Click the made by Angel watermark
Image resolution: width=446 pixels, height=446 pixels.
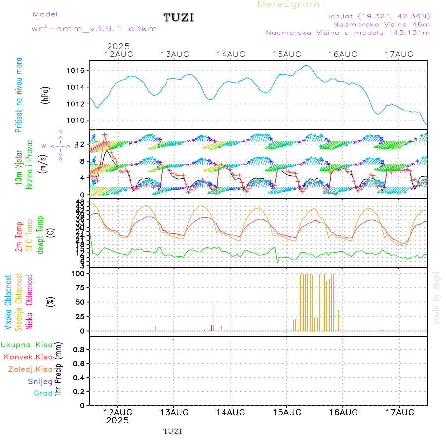(x=437, y=297)
